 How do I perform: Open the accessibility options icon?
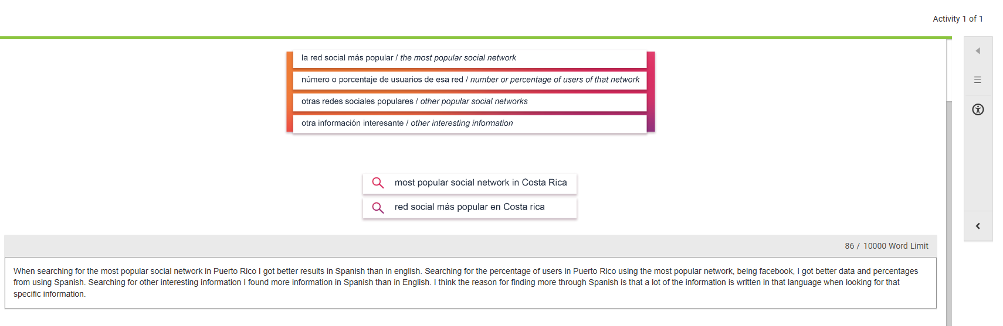(978, 109)
